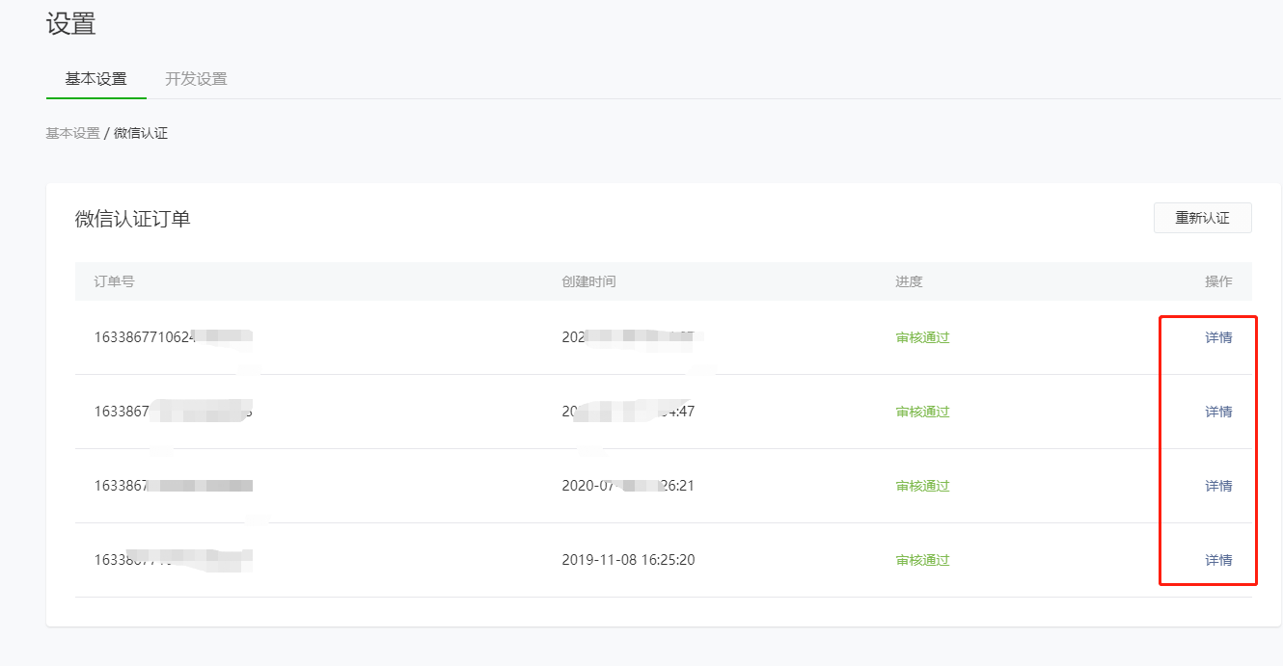The height and width of the screenshot is (666, 1283).
Task: Click 审核通过 status in the 2020-07 row
Action: 922,486
